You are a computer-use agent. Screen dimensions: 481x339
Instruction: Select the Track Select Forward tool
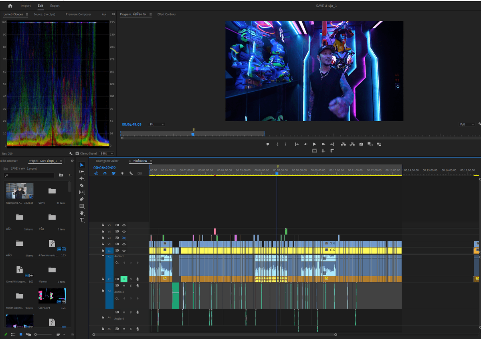82,172
